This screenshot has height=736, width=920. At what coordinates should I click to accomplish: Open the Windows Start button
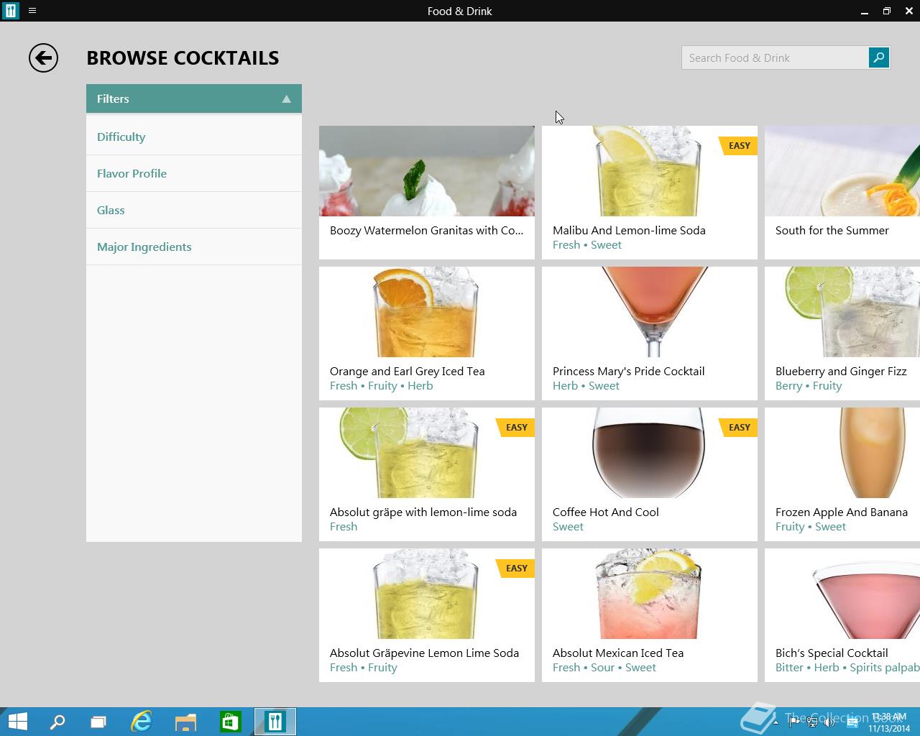click(x=17, y=721)
